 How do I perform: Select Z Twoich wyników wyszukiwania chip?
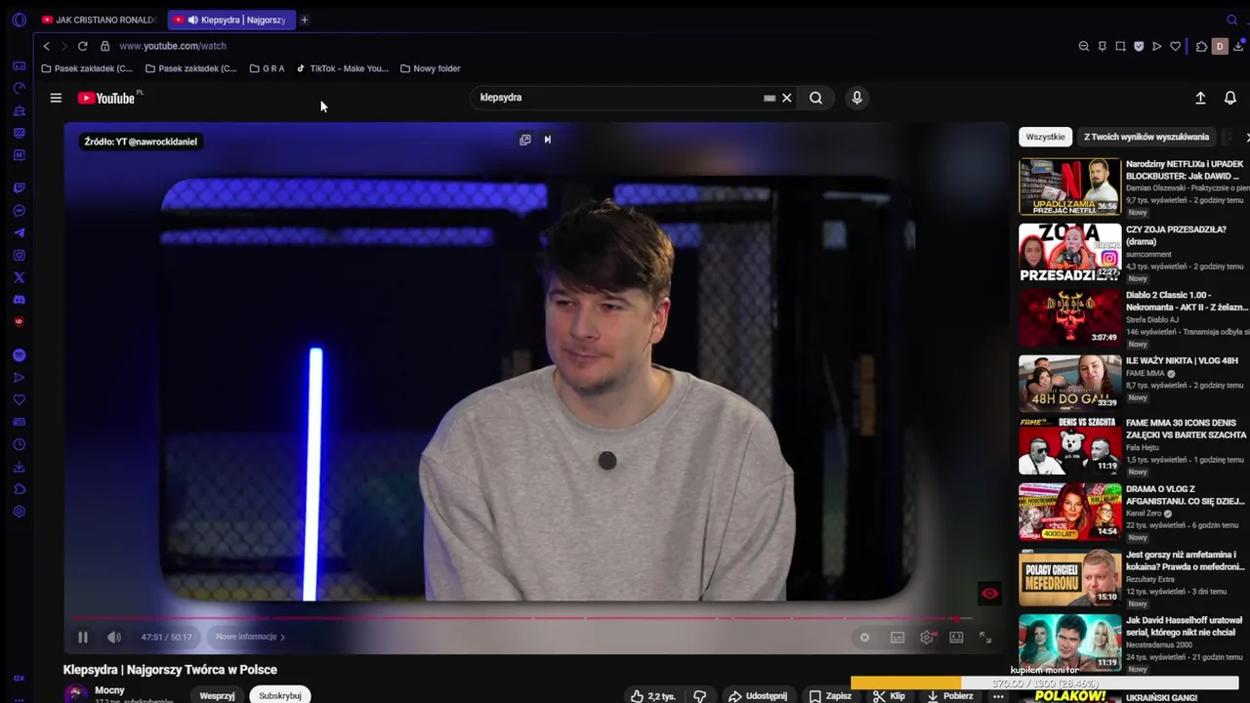tap(1146, 137)
